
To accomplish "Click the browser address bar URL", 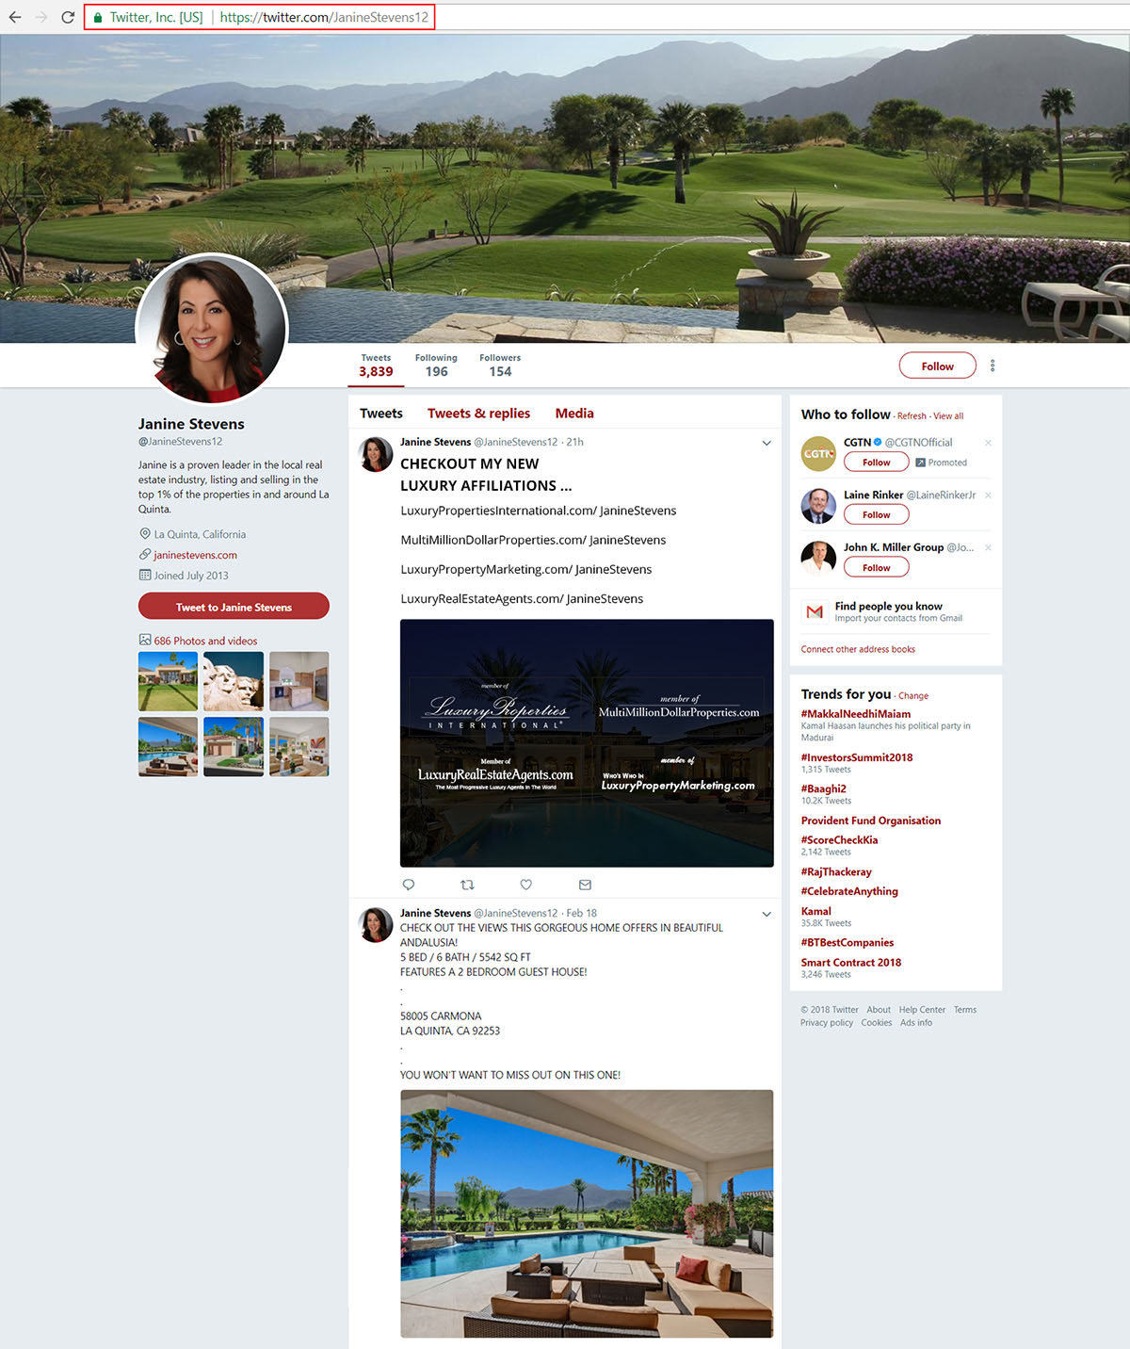I will (x=324, y=17).
